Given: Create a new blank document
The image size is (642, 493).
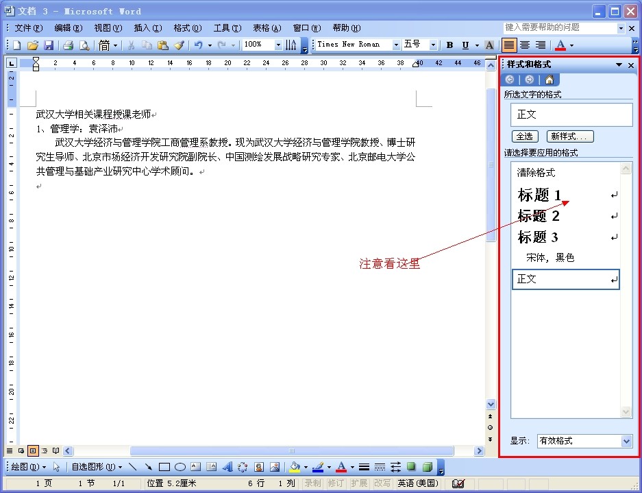Looking at the screenshot, I should pyautogui.click(x=17, y=45).
